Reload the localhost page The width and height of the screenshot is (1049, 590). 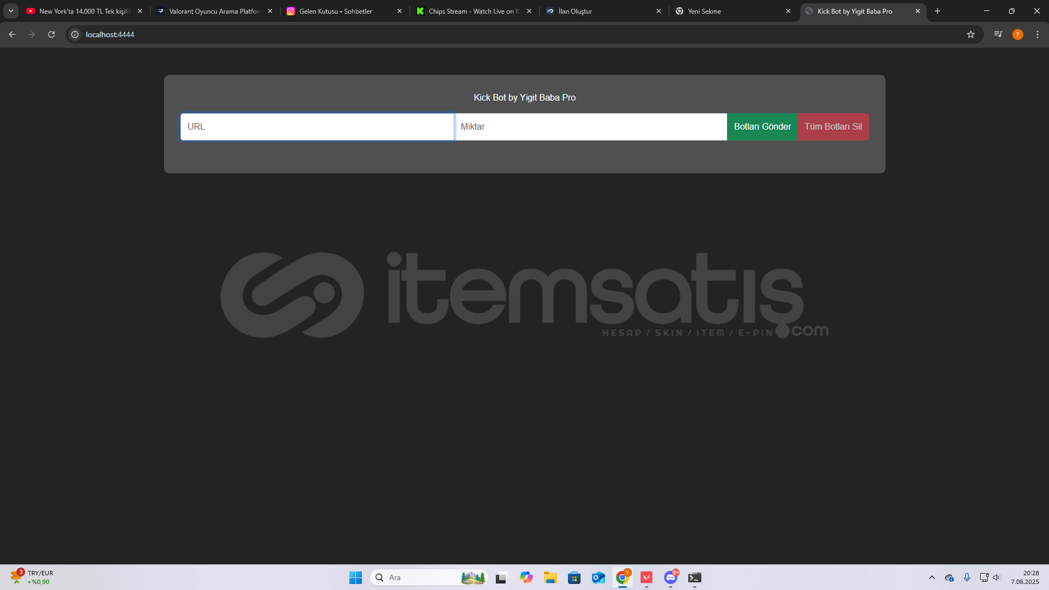pyautogui.click(x=51, y=34)
